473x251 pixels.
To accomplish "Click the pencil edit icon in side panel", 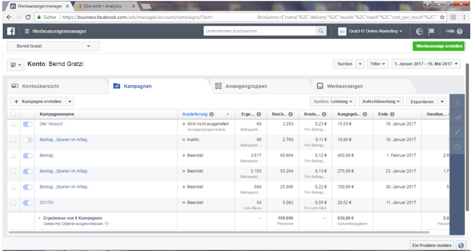I will (x=457, y=132).
